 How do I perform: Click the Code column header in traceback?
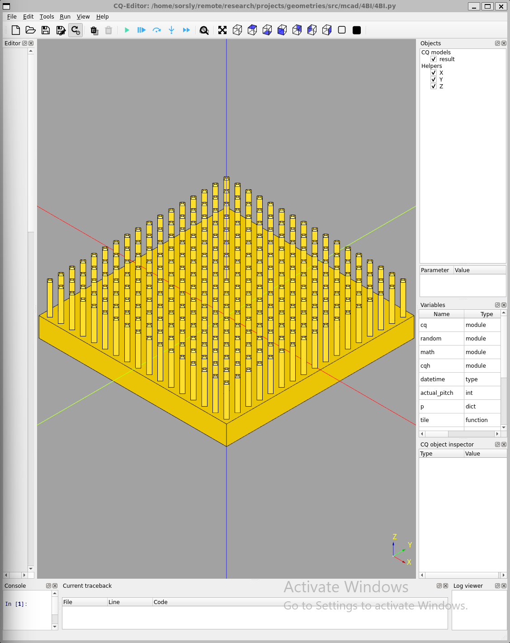coord(300,602)
